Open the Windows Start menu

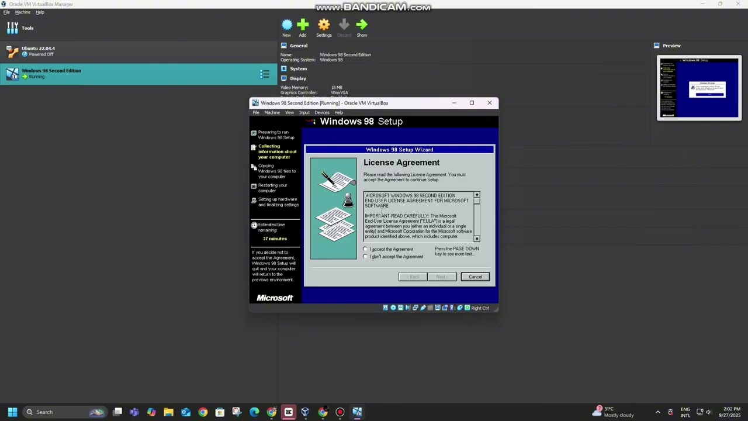(12, 412)
